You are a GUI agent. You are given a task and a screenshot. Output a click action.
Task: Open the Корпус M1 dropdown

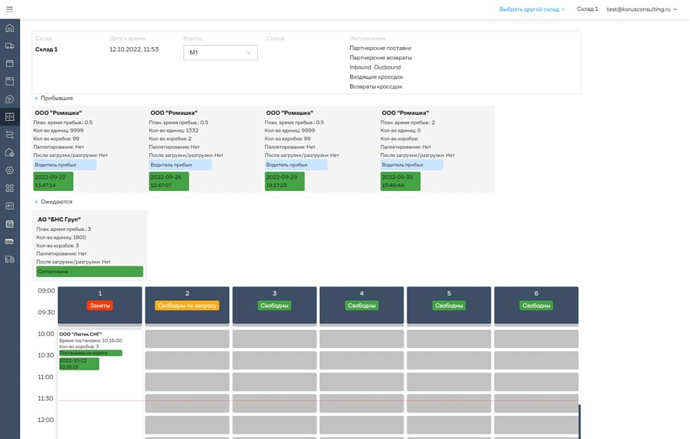[x=220, y=52]
